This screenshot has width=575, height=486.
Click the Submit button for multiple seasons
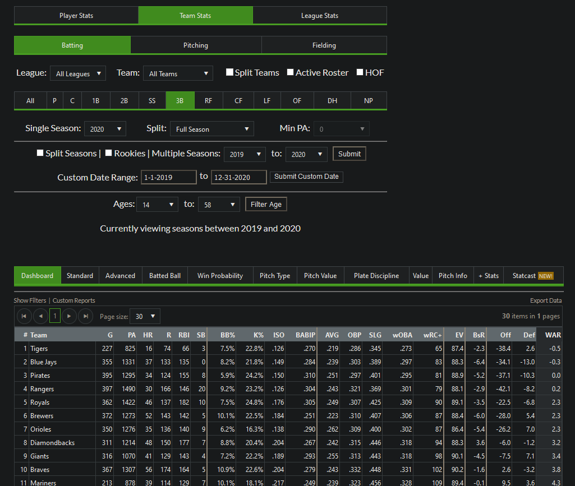click(349, 154)
